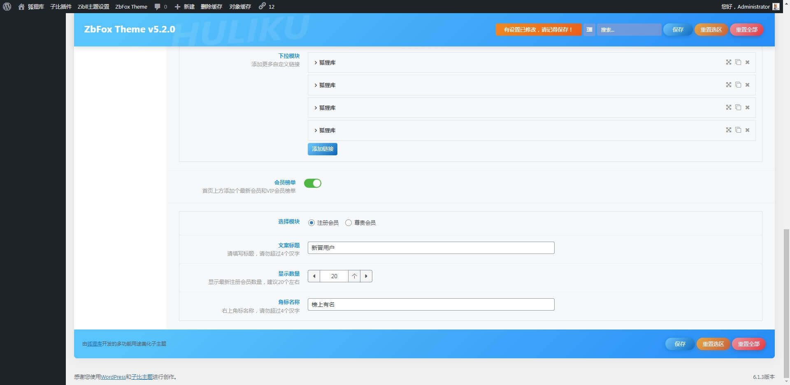Image resolution: width=790 pixels, height=385 pixels.
Task: Remove the third 狐狸库 dropdown row
Action: [747, 107]
